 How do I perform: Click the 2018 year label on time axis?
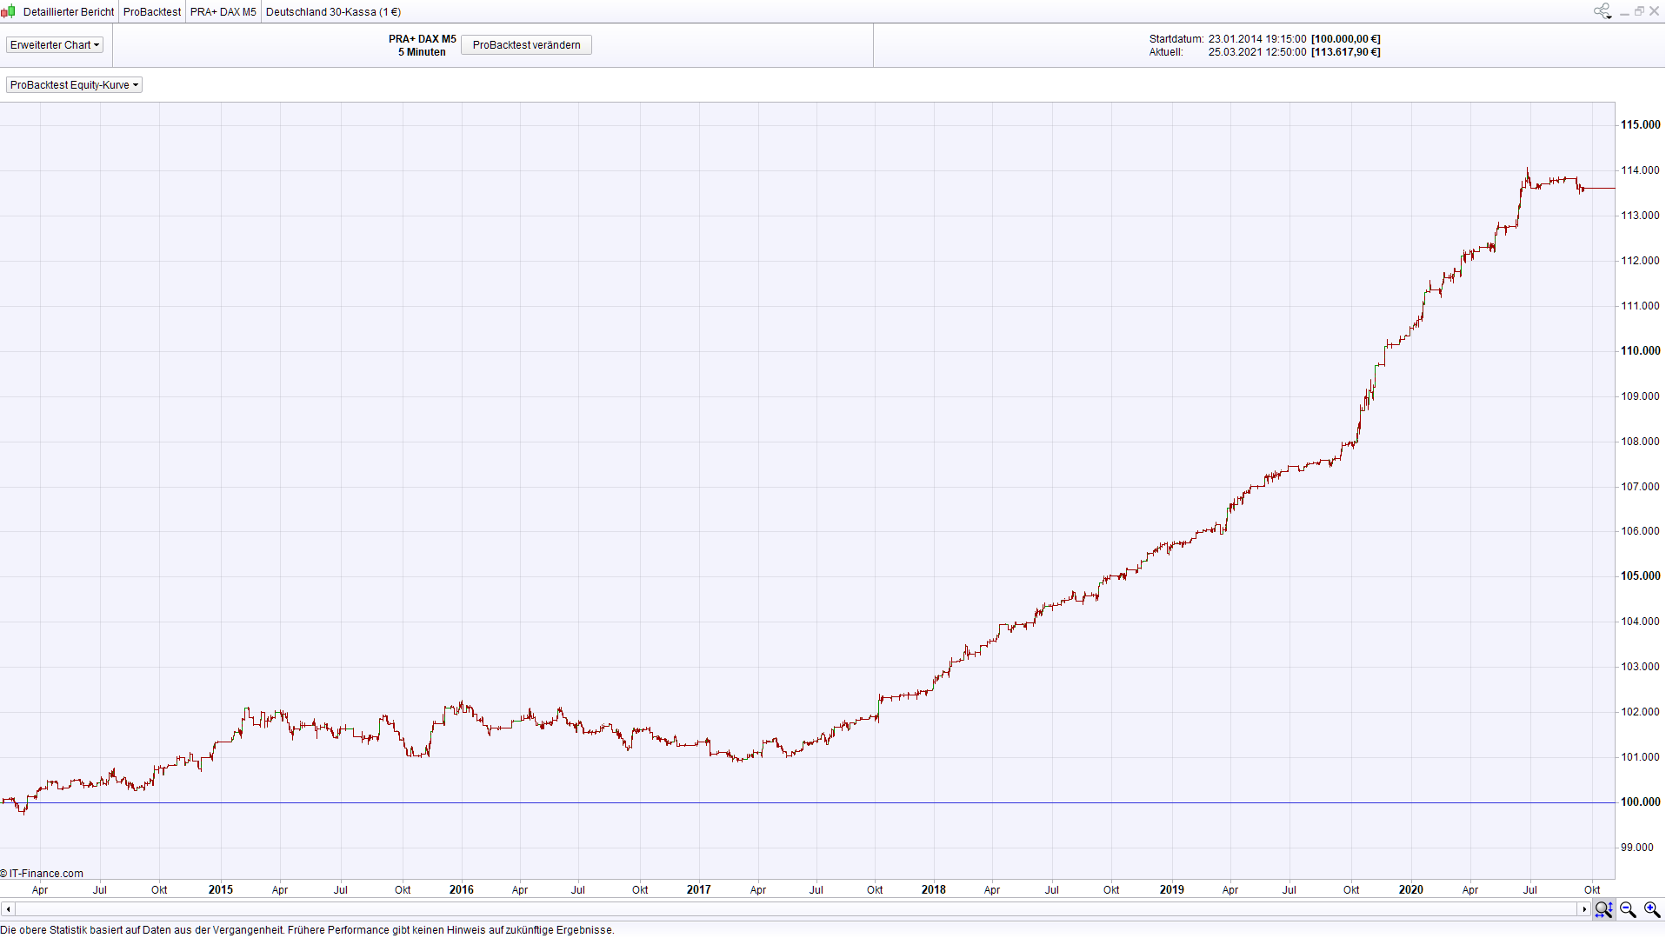point(934,890)
